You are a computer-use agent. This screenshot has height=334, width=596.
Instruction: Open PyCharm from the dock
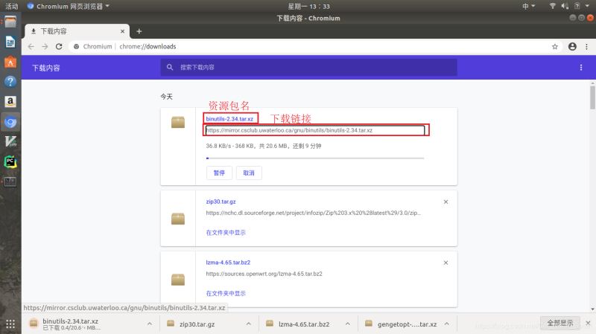(x=10, y=162)
